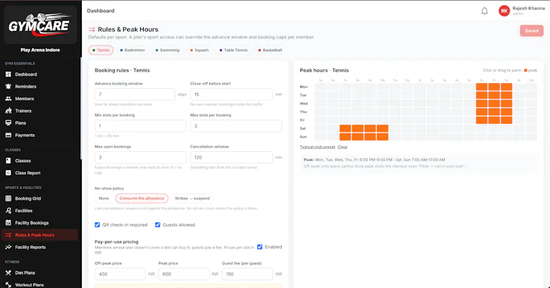550x288 pixels.
Task: Switch to Tennis sport tab
Action: [x=100, y=50]
